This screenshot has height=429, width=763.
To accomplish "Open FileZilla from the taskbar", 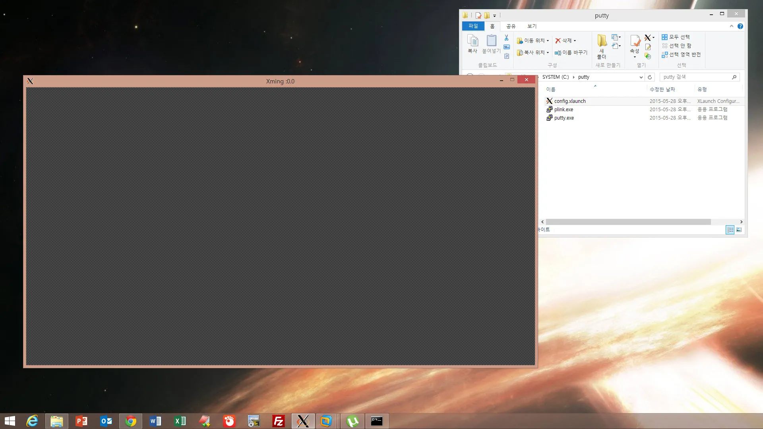I will 278,421.
